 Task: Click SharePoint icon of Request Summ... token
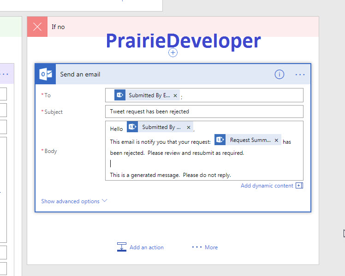[x=220, y=140]
